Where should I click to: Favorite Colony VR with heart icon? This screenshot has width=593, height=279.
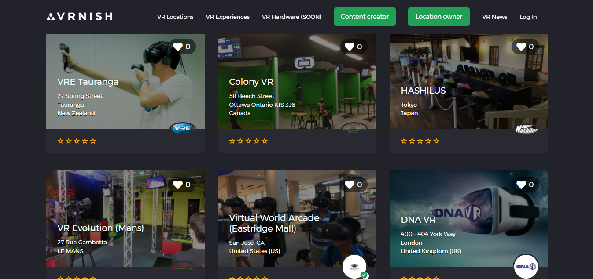click(350, 47)
